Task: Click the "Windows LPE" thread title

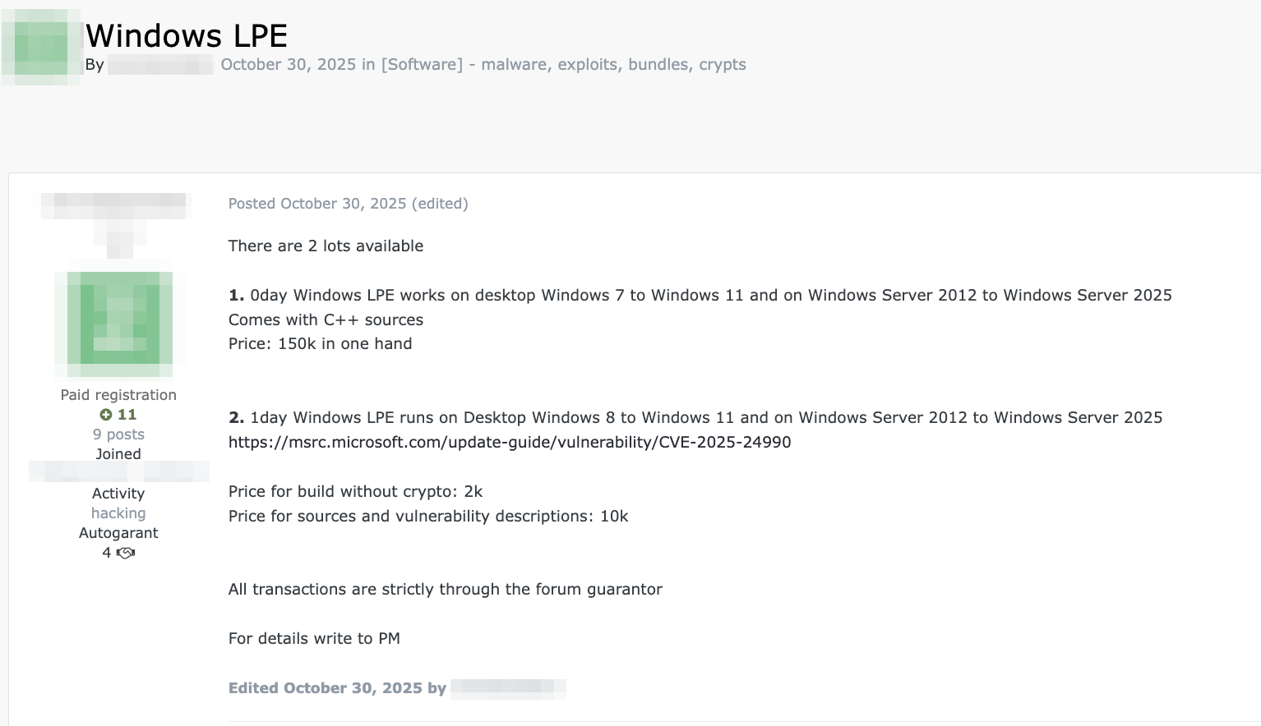Action: coord(187,35)
